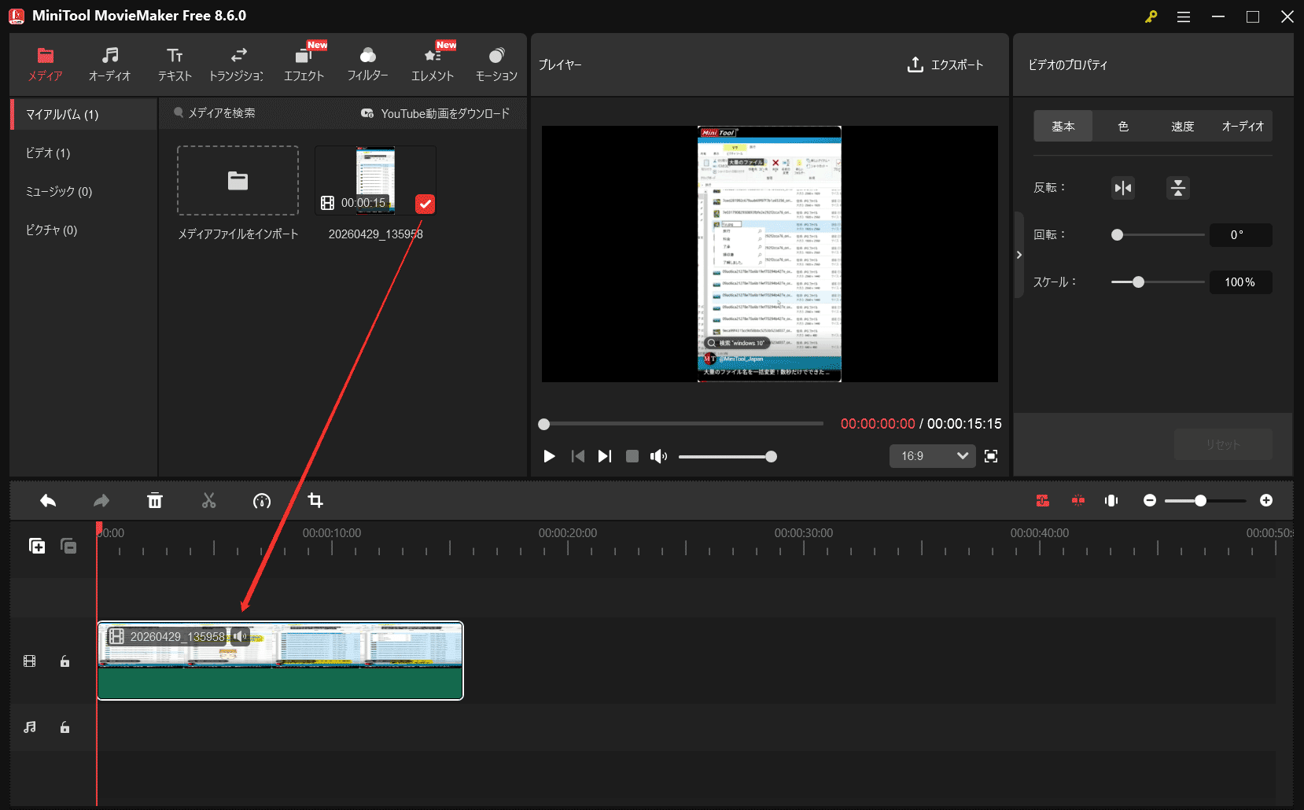Image resolution: width=1304 pixels, height=810 pixels.
Task: Click the リセット (Reset) button
Action: coord(1223,444)
